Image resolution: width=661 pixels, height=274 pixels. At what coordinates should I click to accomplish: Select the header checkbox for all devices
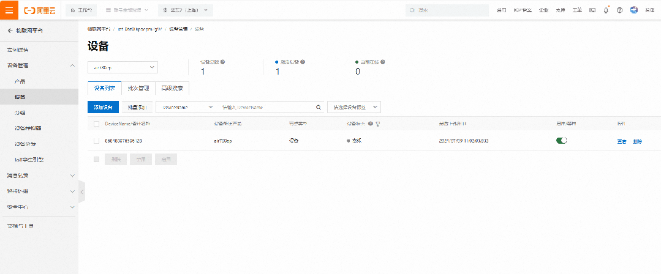[97, 124]
